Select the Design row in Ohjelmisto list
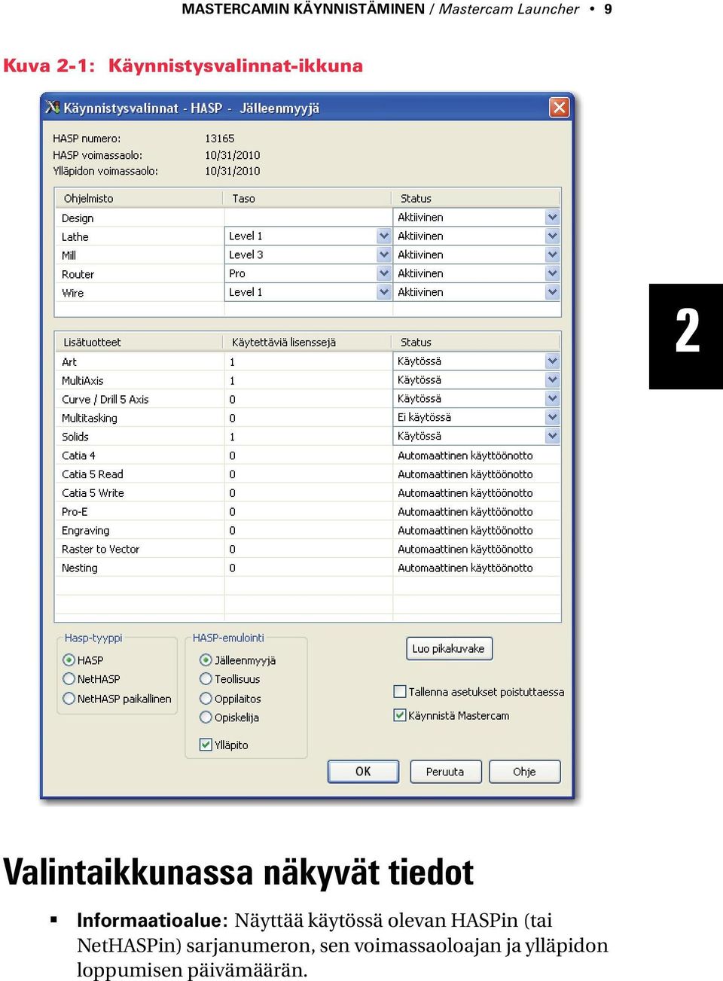 78,218
